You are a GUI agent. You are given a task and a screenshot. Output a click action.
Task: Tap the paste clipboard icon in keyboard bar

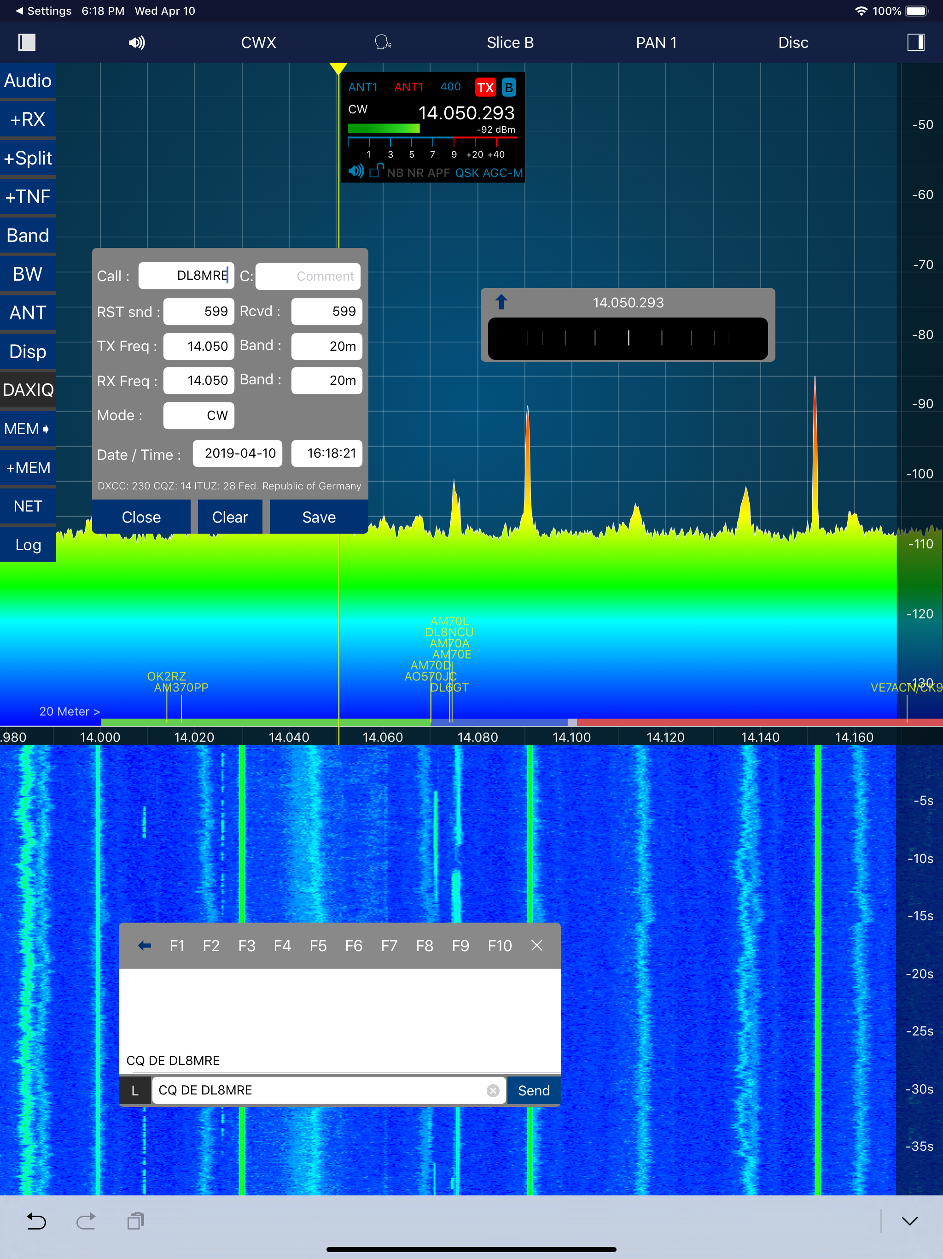pyautogui.click(x=136, y=1221)
